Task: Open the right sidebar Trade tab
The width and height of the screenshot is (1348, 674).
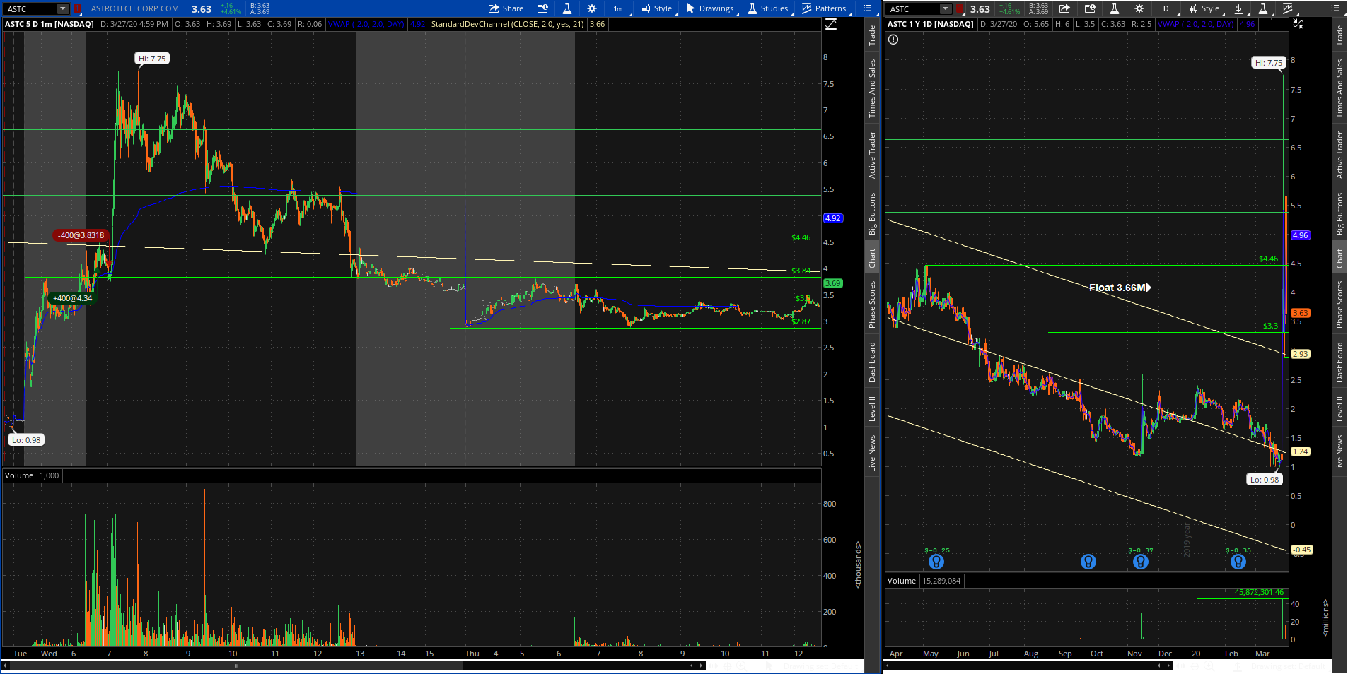Action: click(x=1340, y=35)
